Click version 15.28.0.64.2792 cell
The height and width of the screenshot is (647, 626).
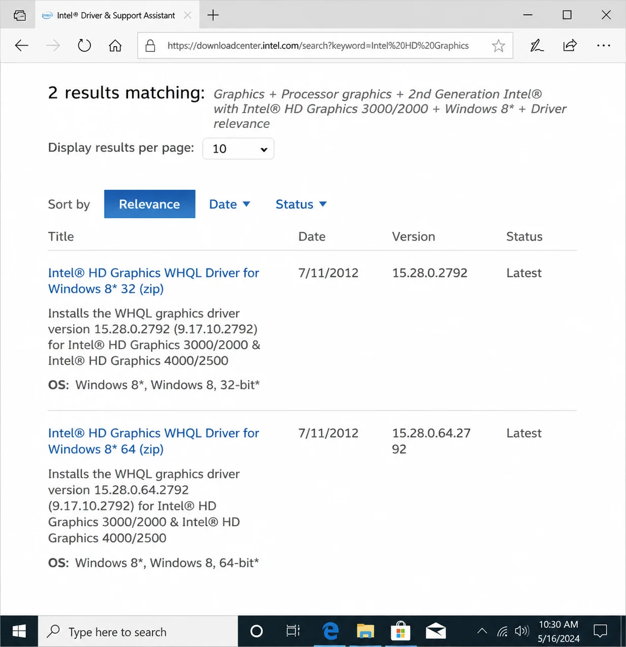[431, 441]
